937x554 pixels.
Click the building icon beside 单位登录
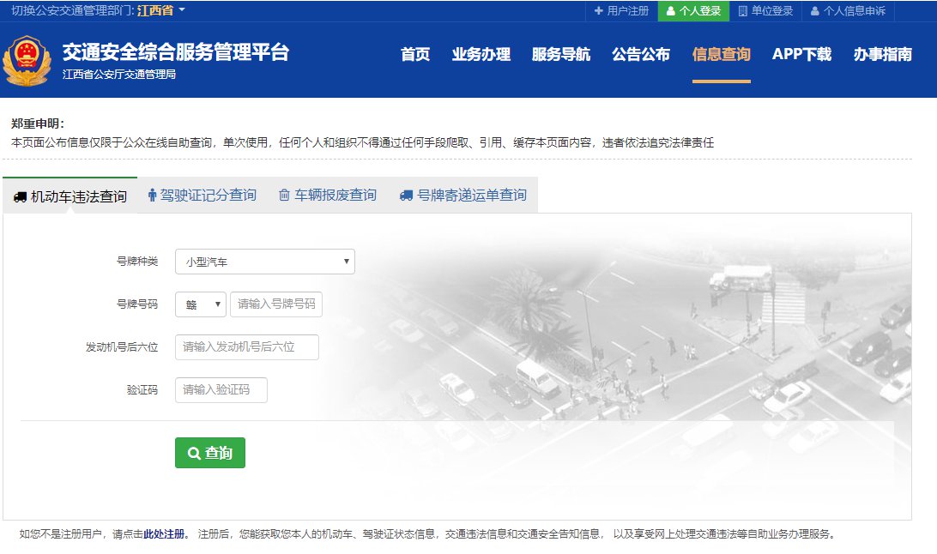[743, 11]
